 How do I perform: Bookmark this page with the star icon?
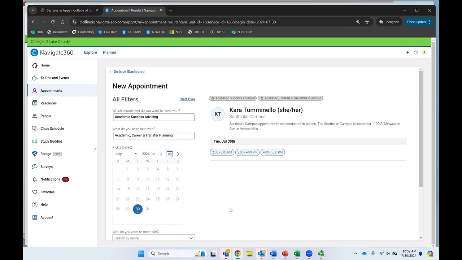pos(367,22)
